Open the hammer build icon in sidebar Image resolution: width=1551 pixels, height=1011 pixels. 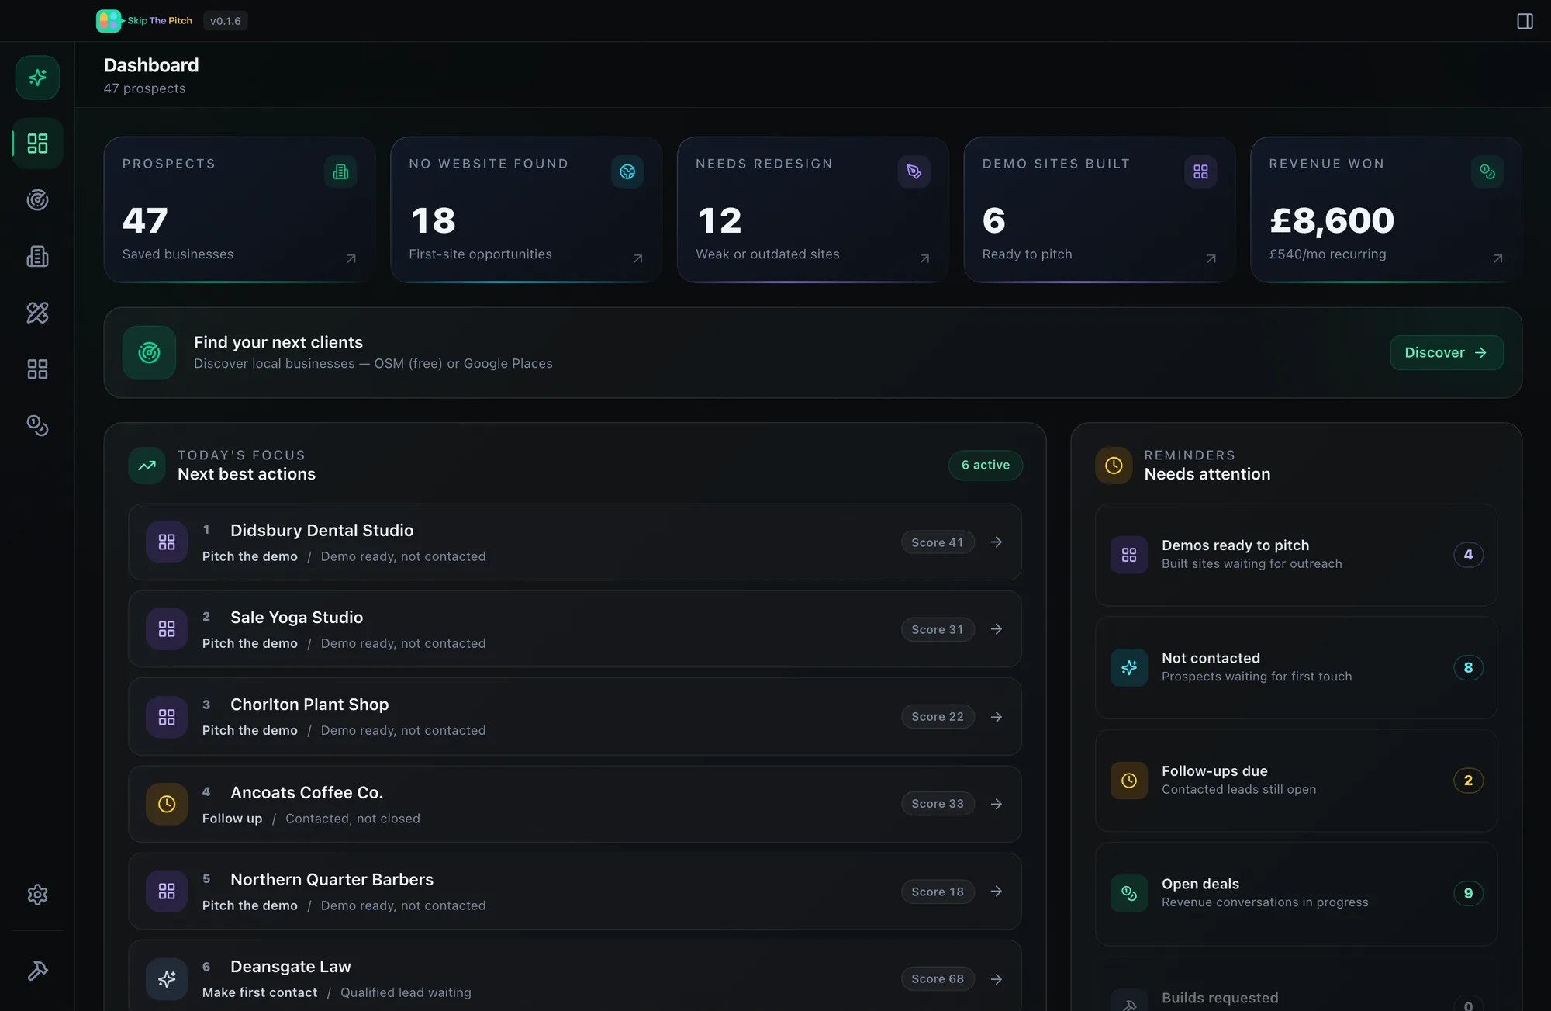pyautogui.click(x=37, y=971)
